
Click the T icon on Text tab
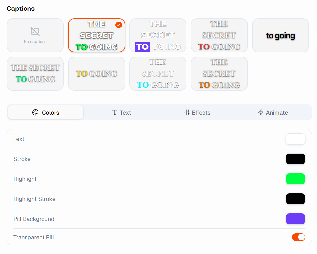[115, 113]
